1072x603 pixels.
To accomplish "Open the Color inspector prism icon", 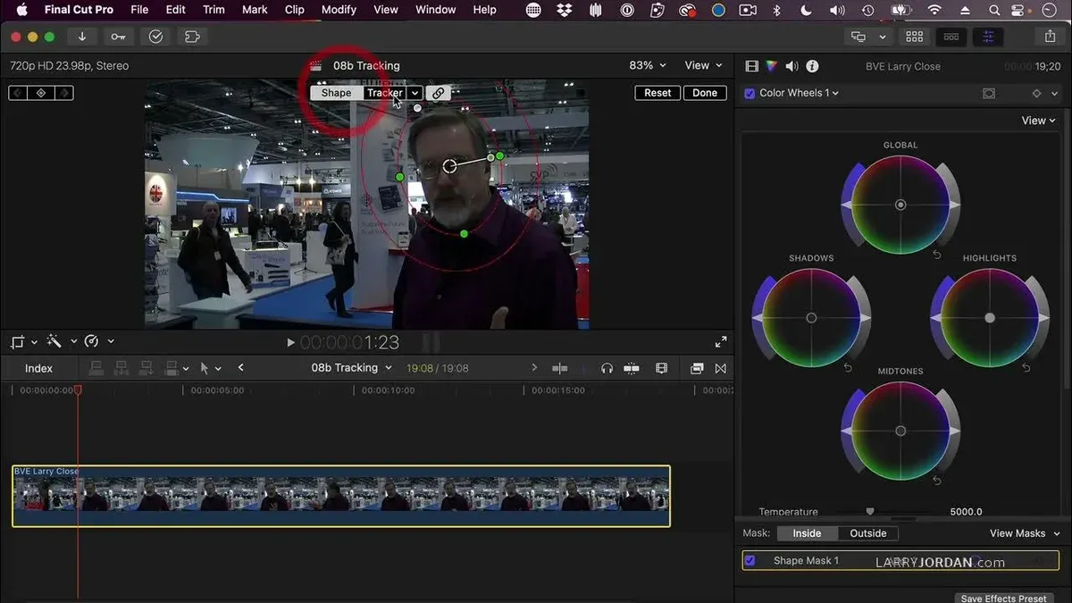I will (x=772, y=66).
